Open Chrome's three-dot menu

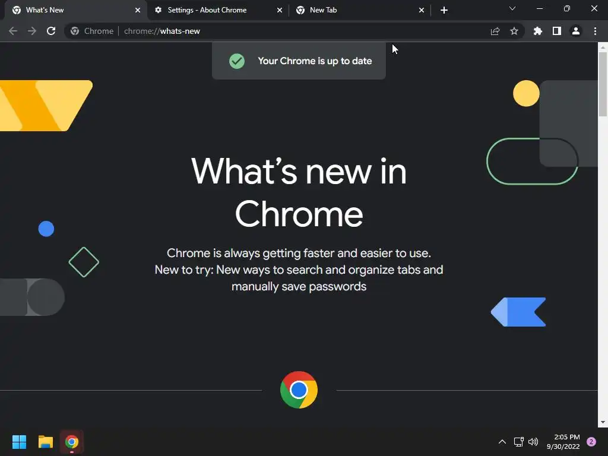click(595, 31)
